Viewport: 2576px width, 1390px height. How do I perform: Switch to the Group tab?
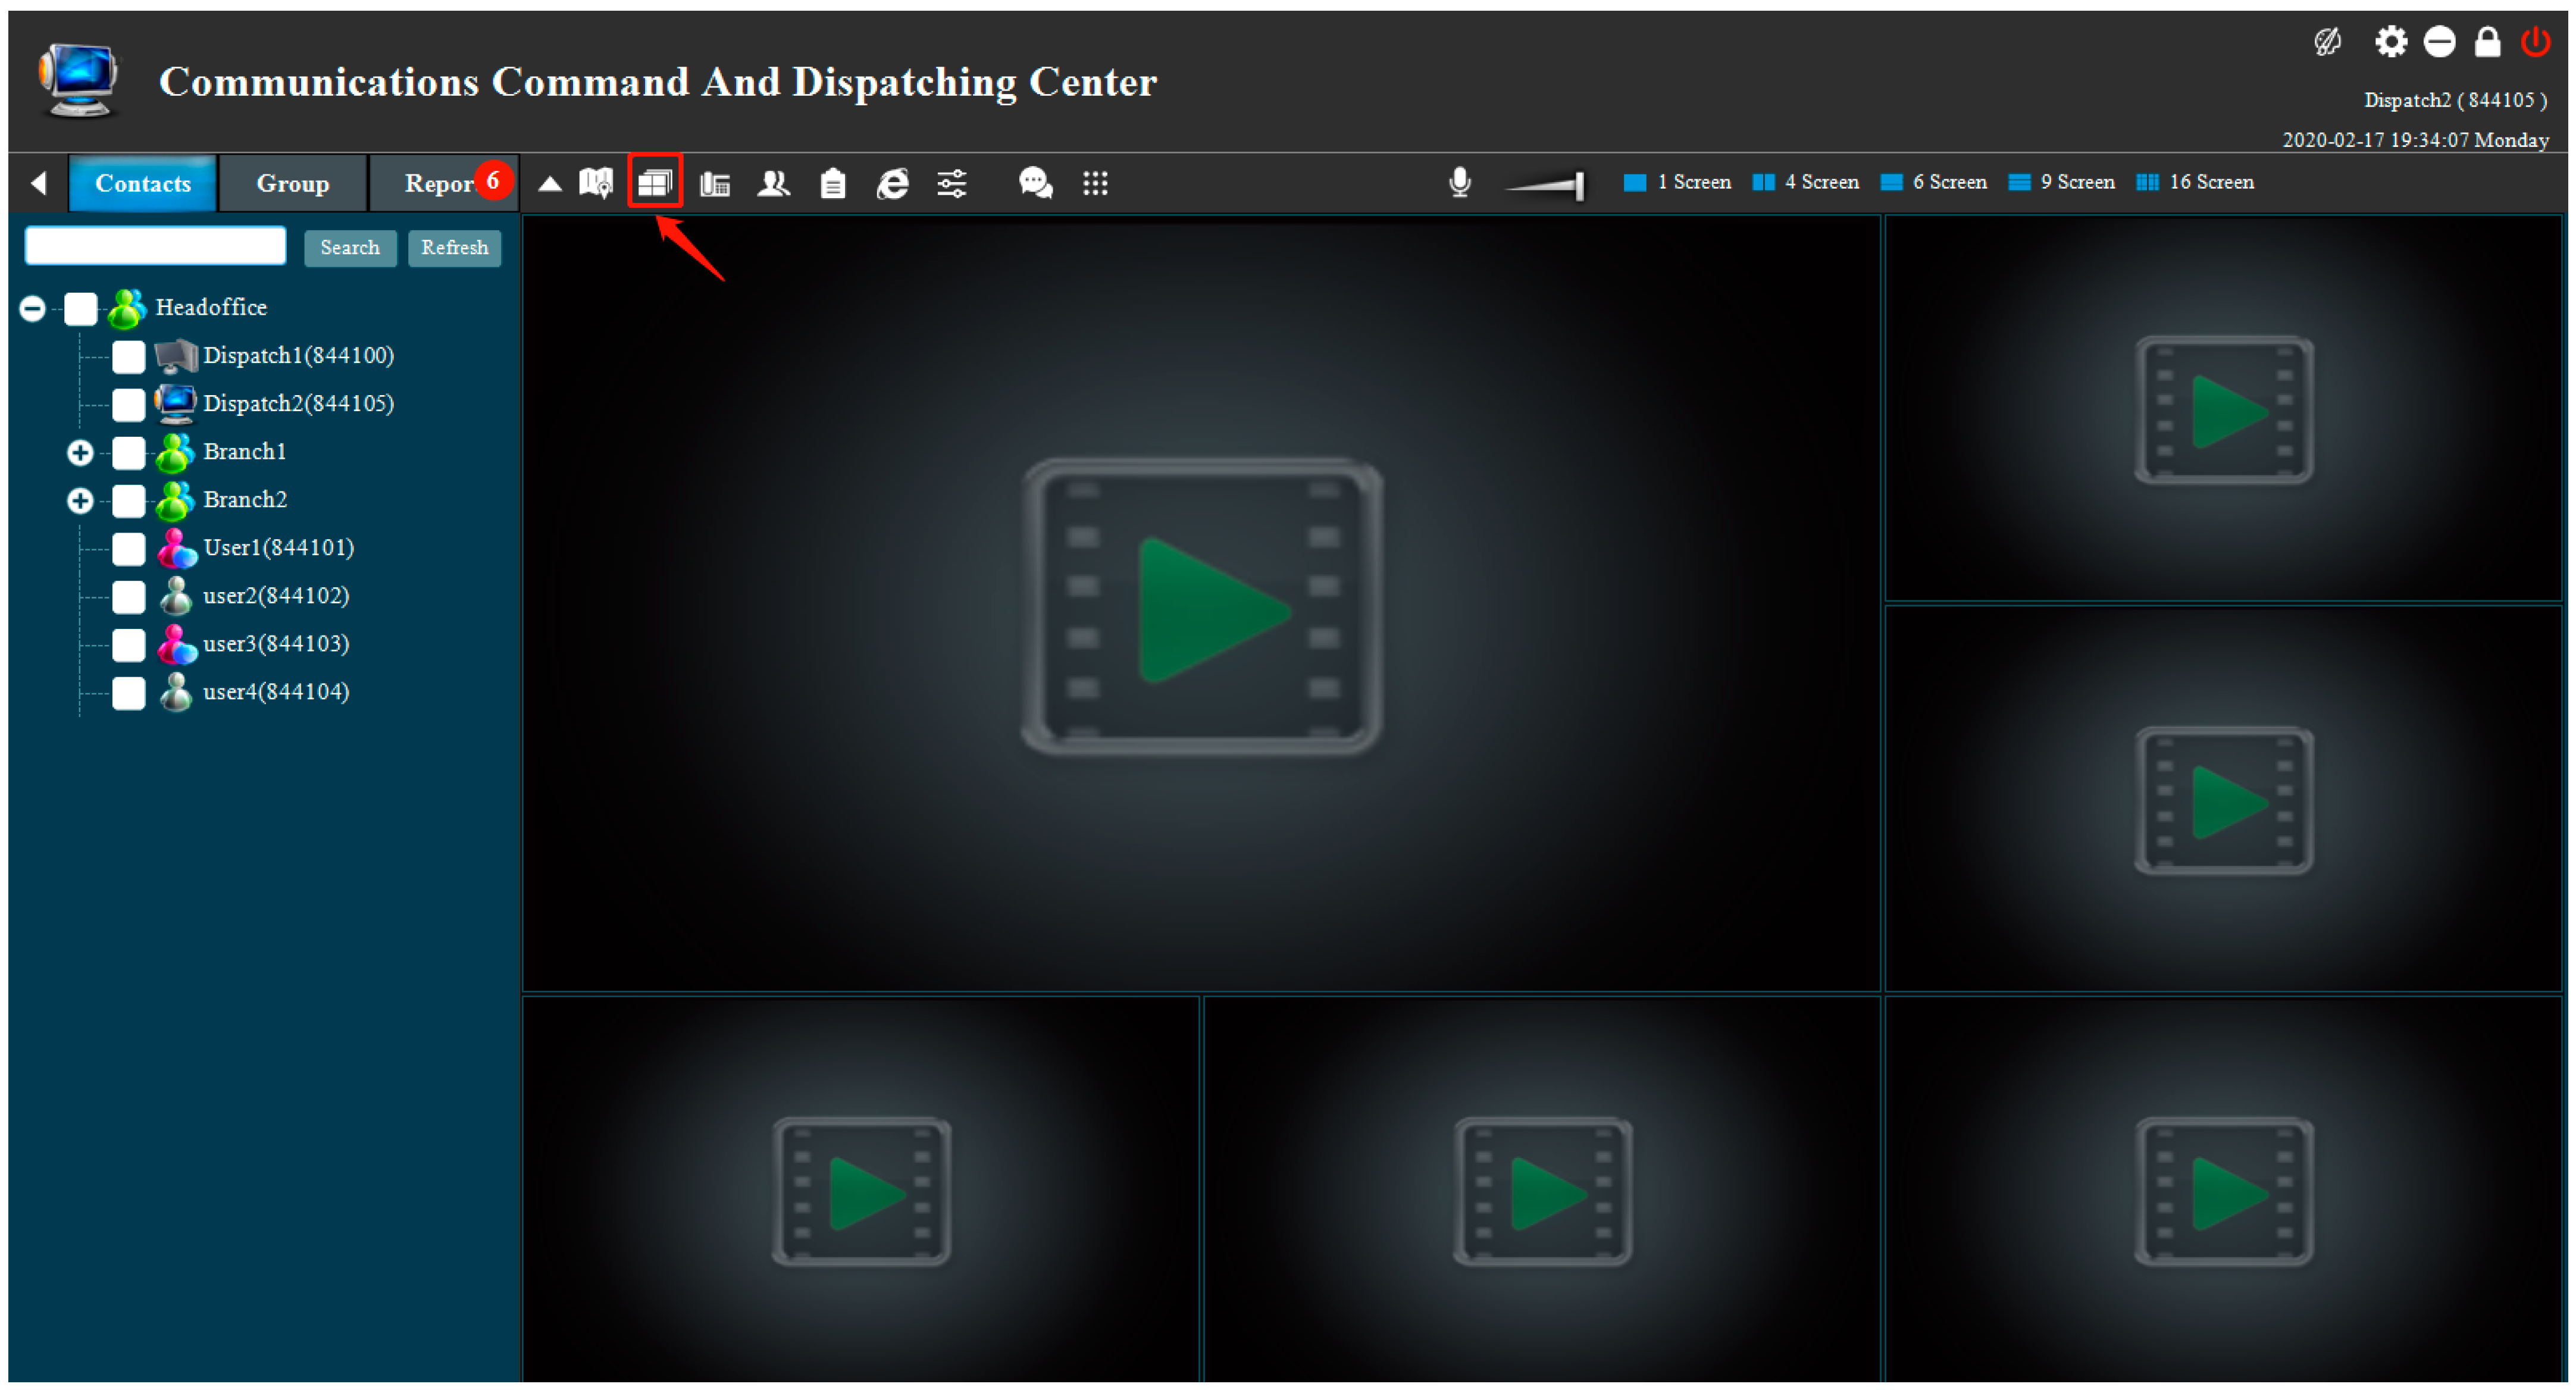pos(292,183)
